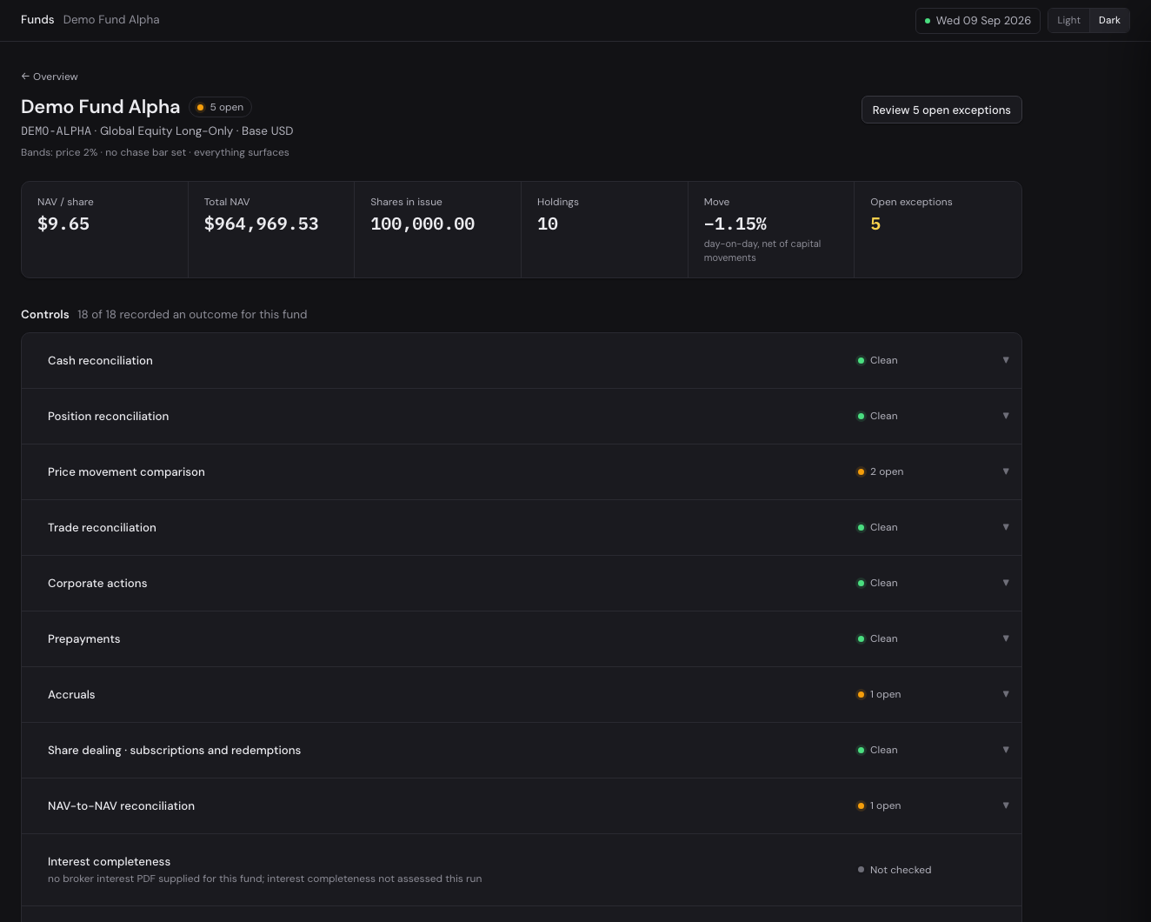Click the Total NAV value $964,969.53

point(261,224)
